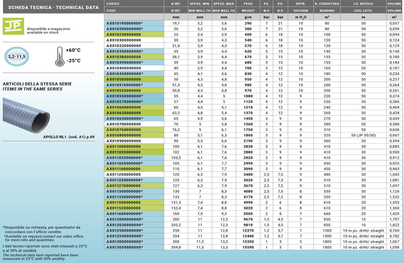Select the last row code AX013050000000*

124,247
